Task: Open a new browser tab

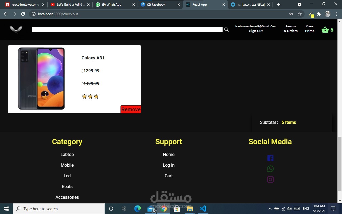Action: (279, 5)
